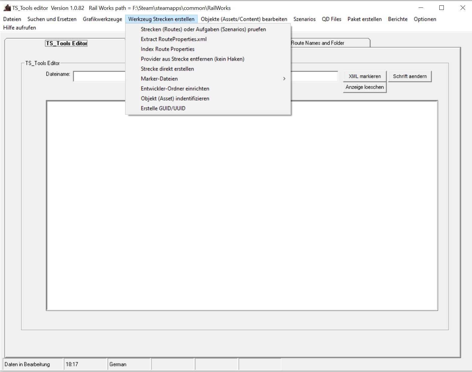Open the Optionen menu
Screen dimensions: 472x372
pyautogui.click(x=425, y=19)
